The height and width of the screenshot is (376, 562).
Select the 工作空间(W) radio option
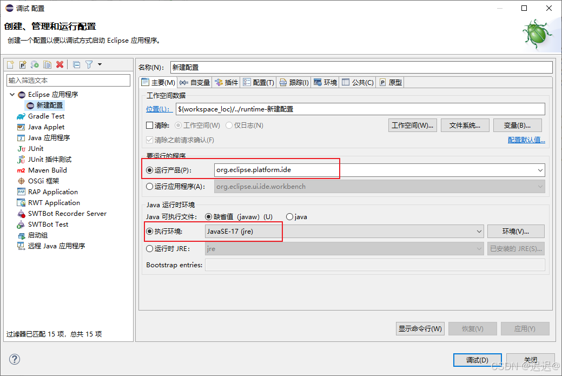178,125
